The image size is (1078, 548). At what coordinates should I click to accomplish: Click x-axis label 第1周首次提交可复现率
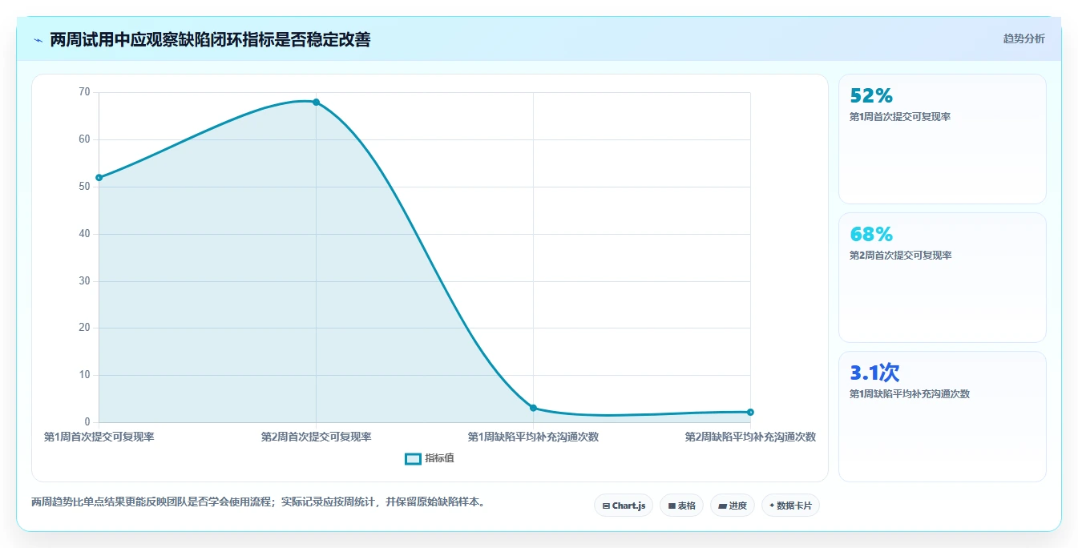[x=99, y=437]
